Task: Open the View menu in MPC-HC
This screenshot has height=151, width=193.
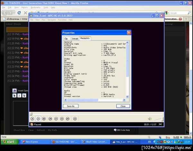Action: pyautogui.click(x=37, y=20)
